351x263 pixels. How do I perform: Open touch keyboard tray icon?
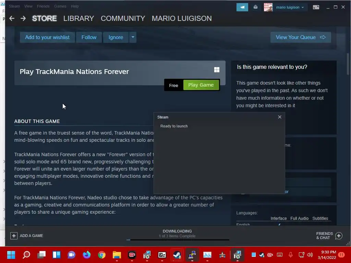(x=280, y=255)
